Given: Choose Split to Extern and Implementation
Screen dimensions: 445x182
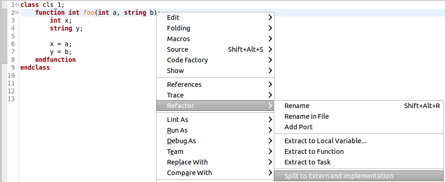Looking at the screenshot, I should point(358,176).
